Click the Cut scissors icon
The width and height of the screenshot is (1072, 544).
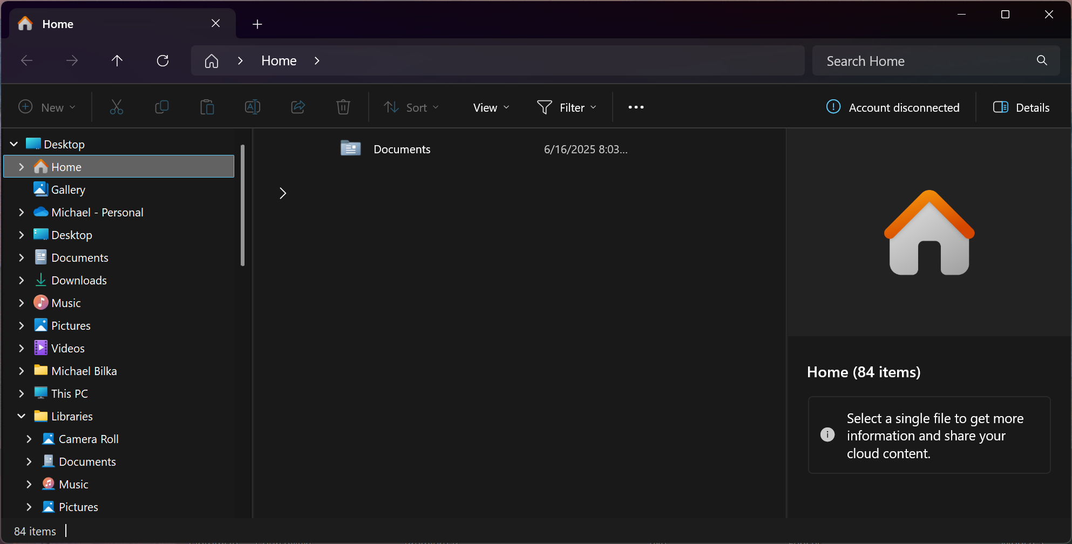point(116,107)
